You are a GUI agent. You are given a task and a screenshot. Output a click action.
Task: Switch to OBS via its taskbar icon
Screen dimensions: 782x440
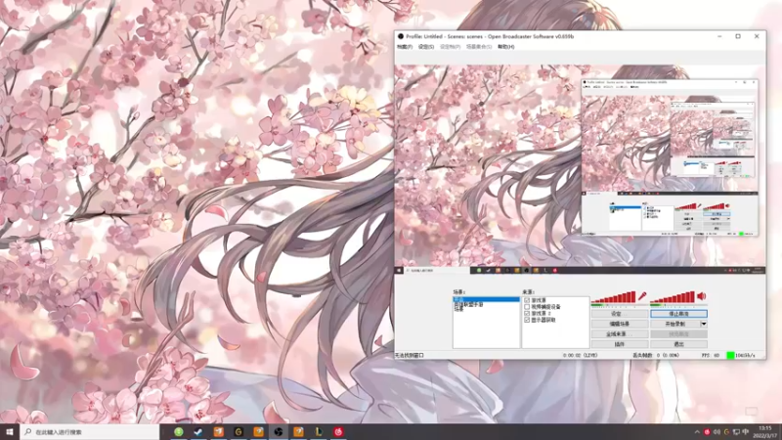(x=279, y=432)
